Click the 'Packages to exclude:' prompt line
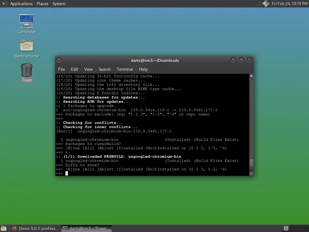The width and height of the screenshot is (309, 232). (x=133, y=114)
